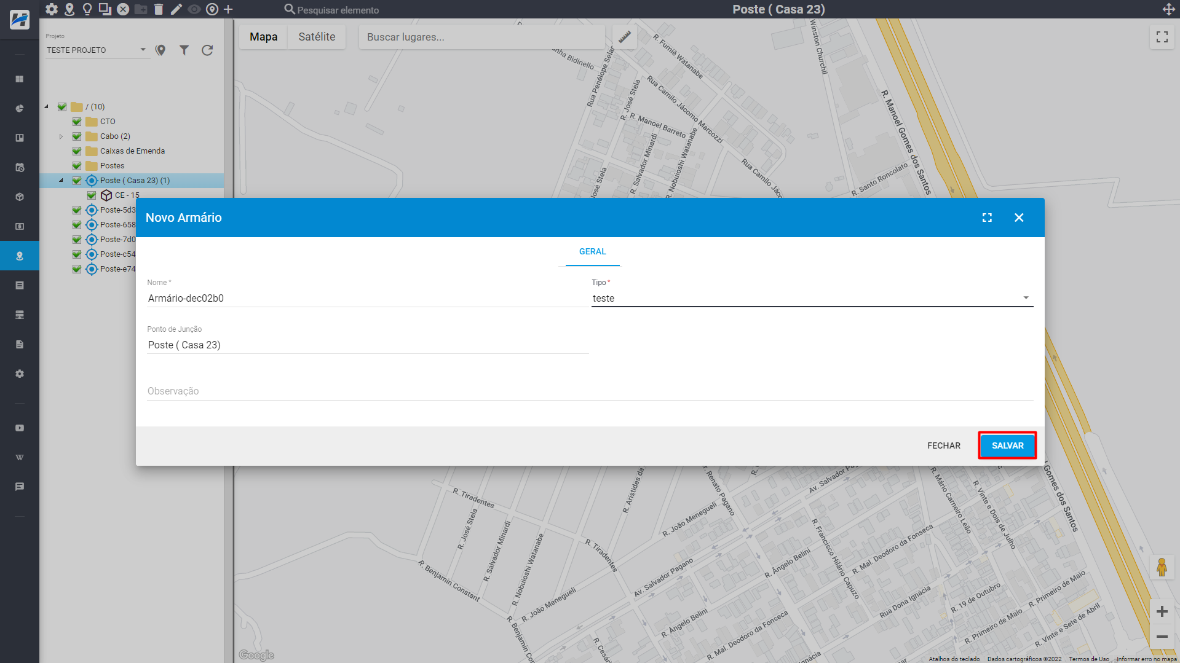This screenshot has height=663, width=1180.
Task: Toggle the eye visibility icon in toolbar
Action: pyautogui.click(x=194, y=9)
